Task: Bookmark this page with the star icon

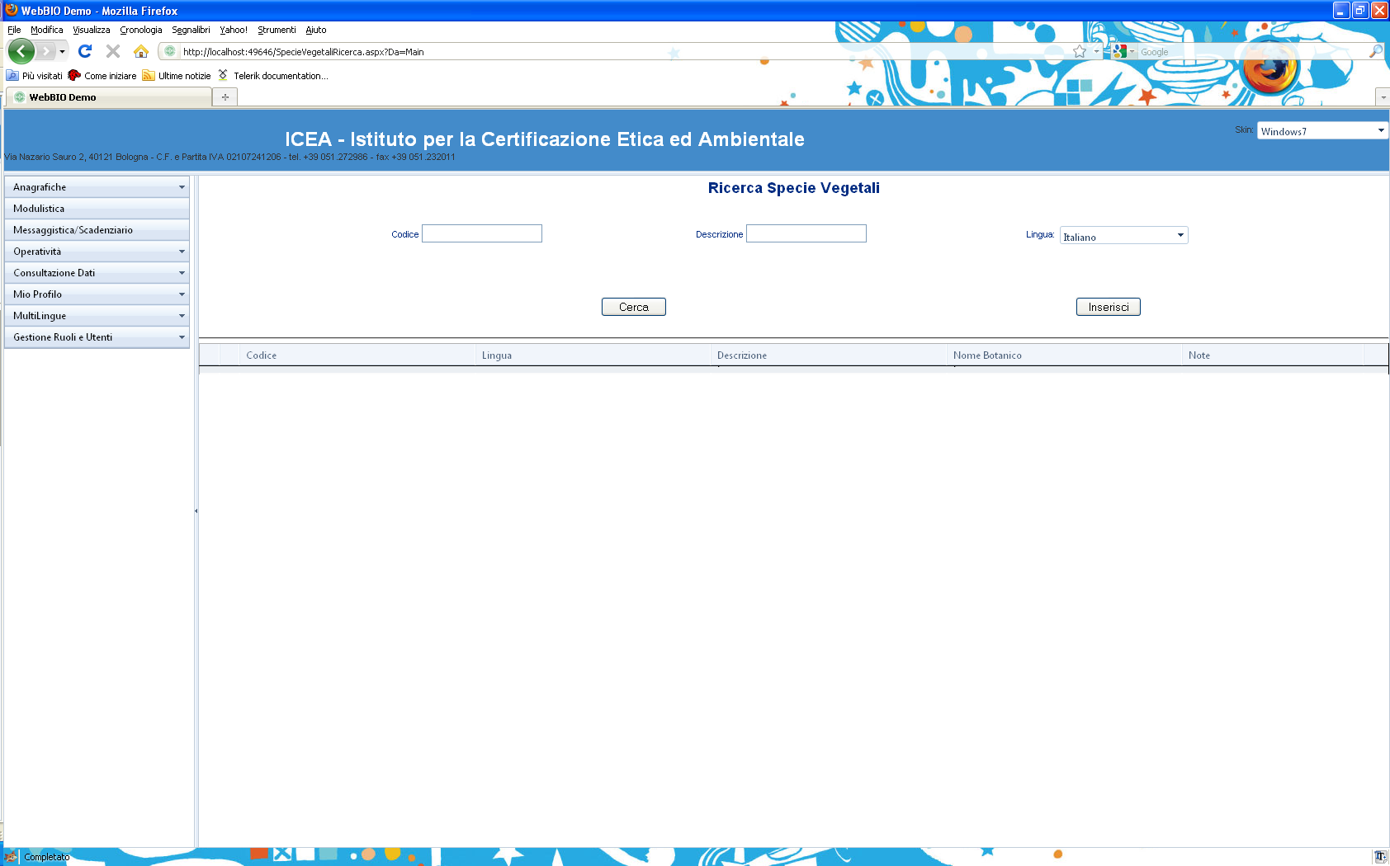Action: [1080, 51]
